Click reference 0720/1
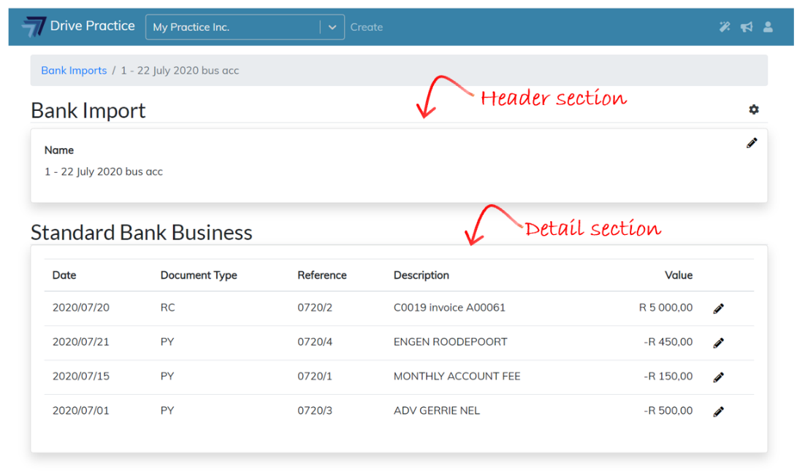 [x=315, y=376]
